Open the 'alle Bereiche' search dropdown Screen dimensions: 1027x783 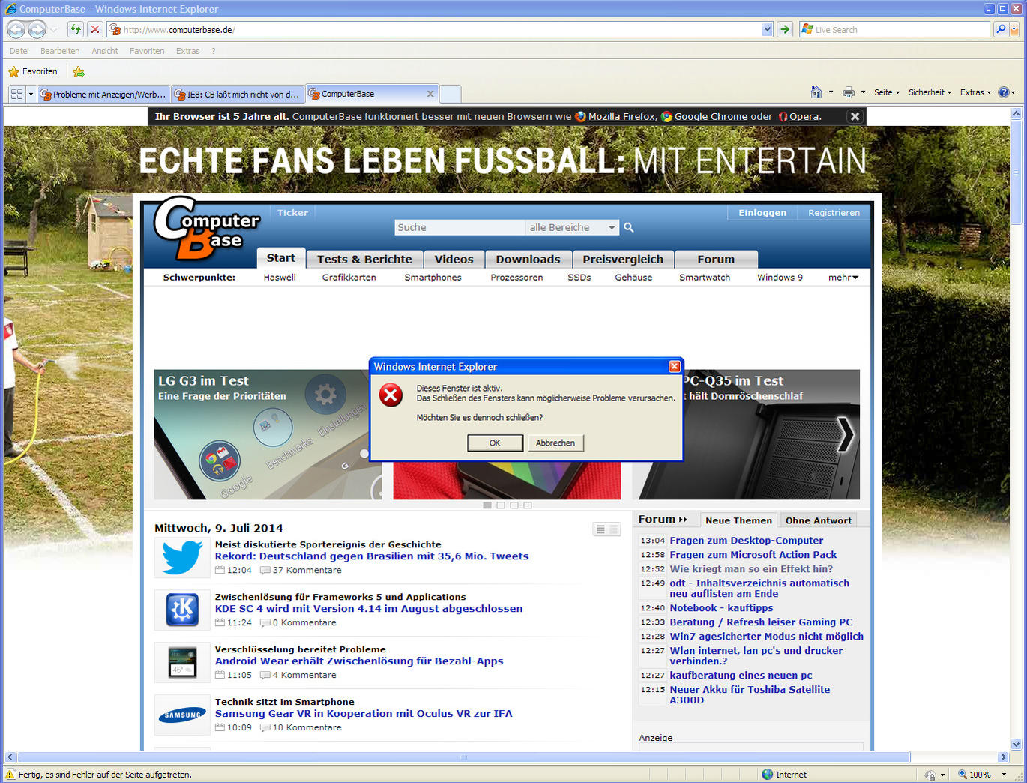coord(573,227)
